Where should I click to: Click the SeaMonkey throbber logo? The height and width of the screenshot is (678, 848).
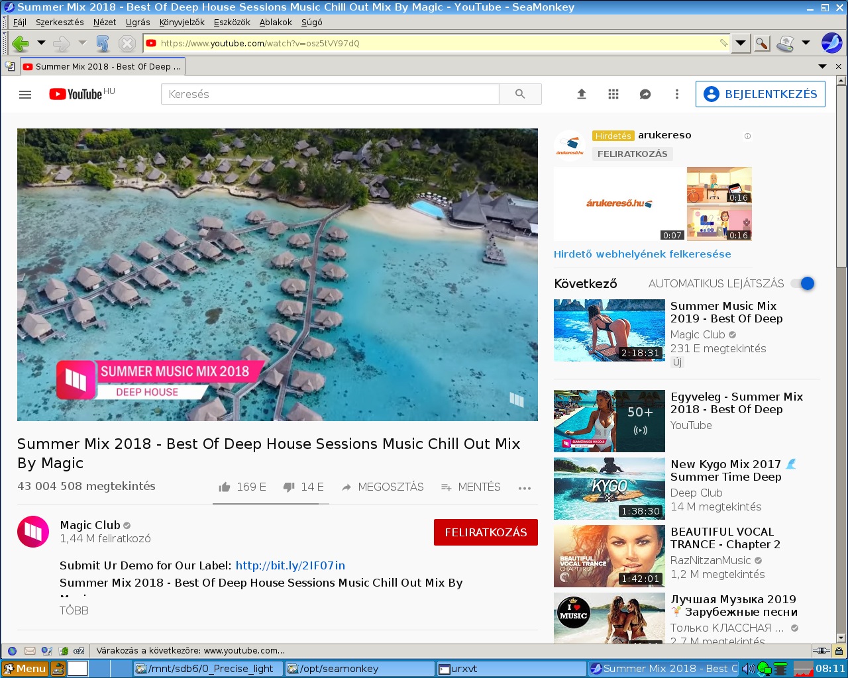coord(831,43)
